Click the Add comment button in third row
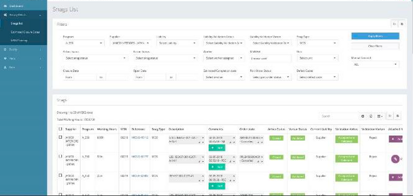The image size is (413, 196). click(x=217, y=186)
